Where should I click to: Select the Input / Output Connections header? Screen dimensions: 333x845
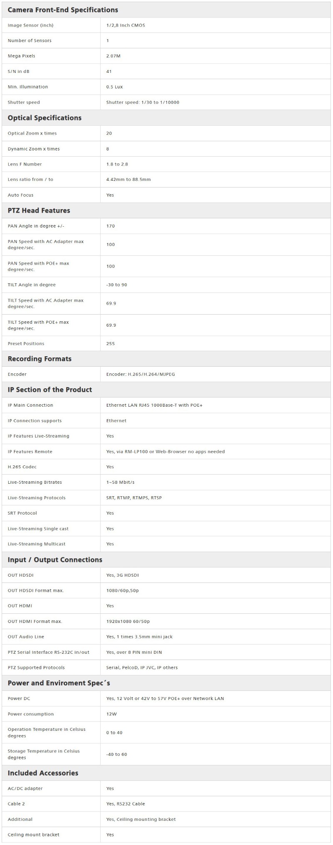click(x=55, y=560)
